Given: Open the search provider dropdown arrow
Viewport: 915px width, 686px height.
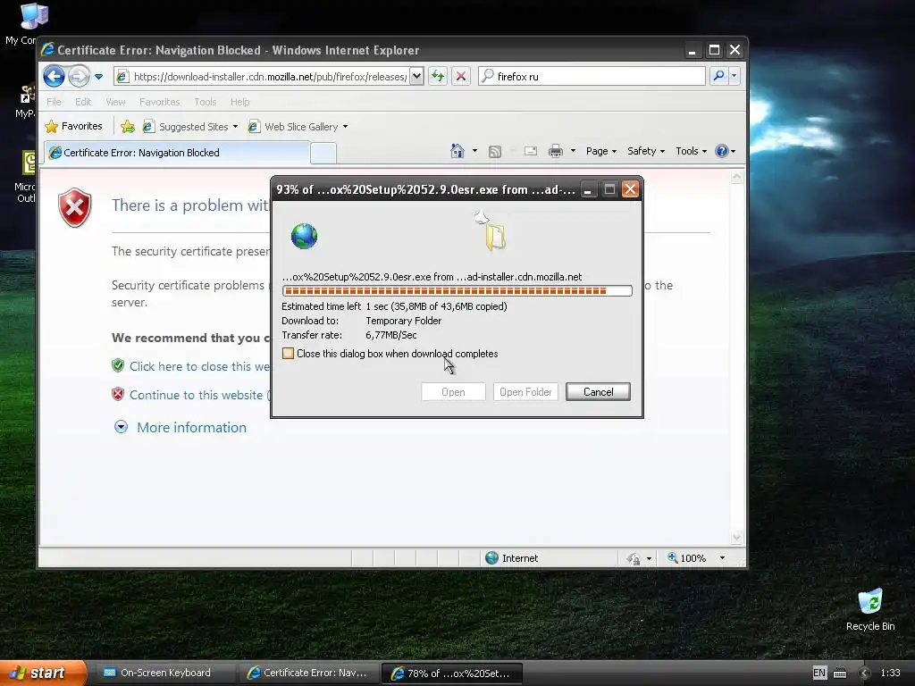Looking at the screenshot, I should tap(735, 76).
